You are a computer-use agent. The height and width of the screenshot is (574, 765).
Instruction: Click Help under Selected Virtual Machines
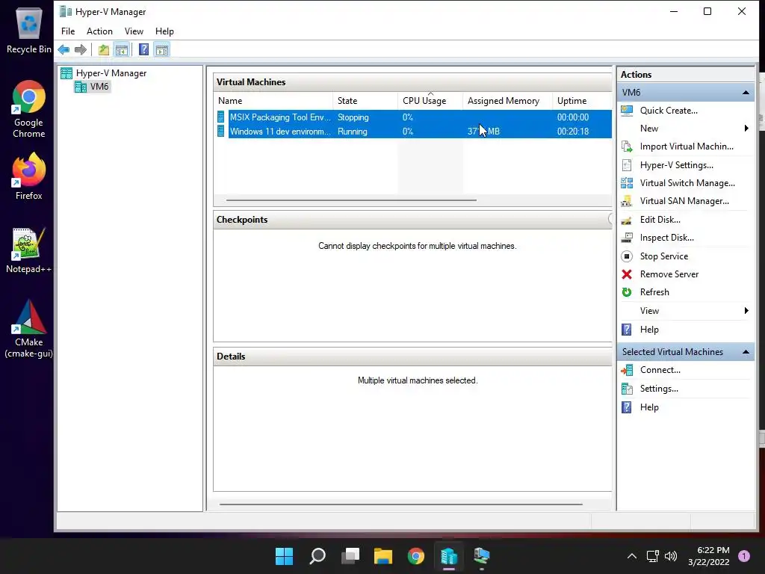pyautogui.click(x=649, y=407)
